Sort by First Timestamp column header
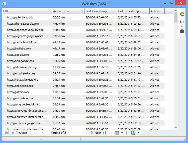This screenshot has height=143, width=188. tap(100, 11)
